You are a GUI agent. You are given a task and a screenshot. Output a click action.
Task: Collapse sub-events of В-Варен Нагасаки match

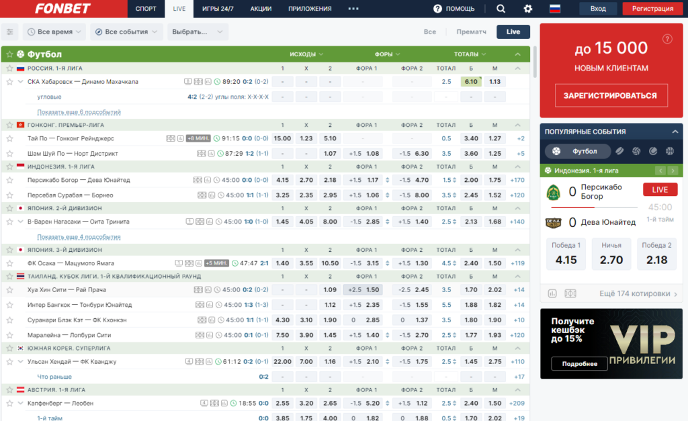20,222
